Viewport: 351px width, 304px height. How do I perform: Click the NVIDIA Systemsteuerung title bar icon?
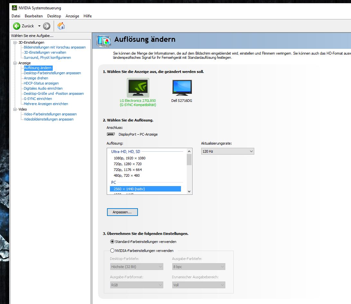(14, 8)
